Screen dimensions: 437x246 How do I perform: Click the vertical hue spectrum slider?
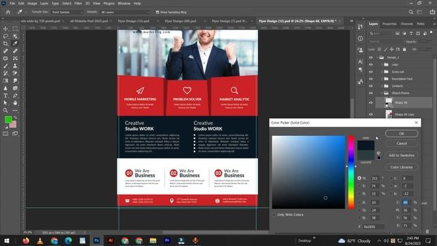click(x=351, y=172)
